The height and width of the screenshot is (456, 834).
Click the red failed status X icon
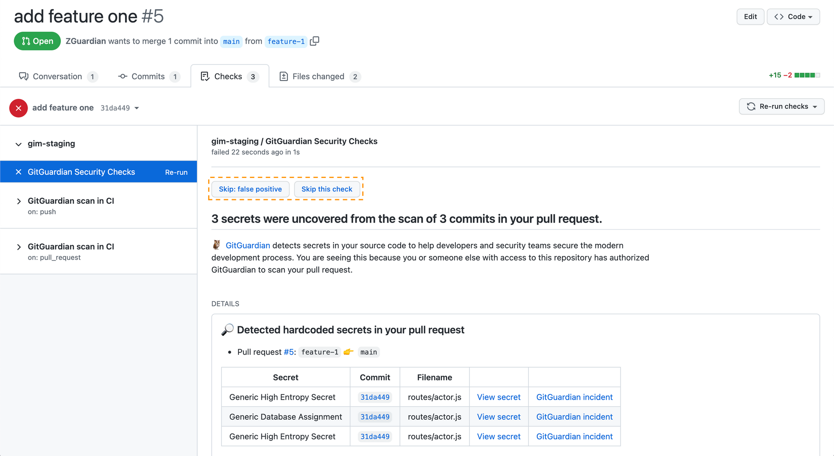18,108
